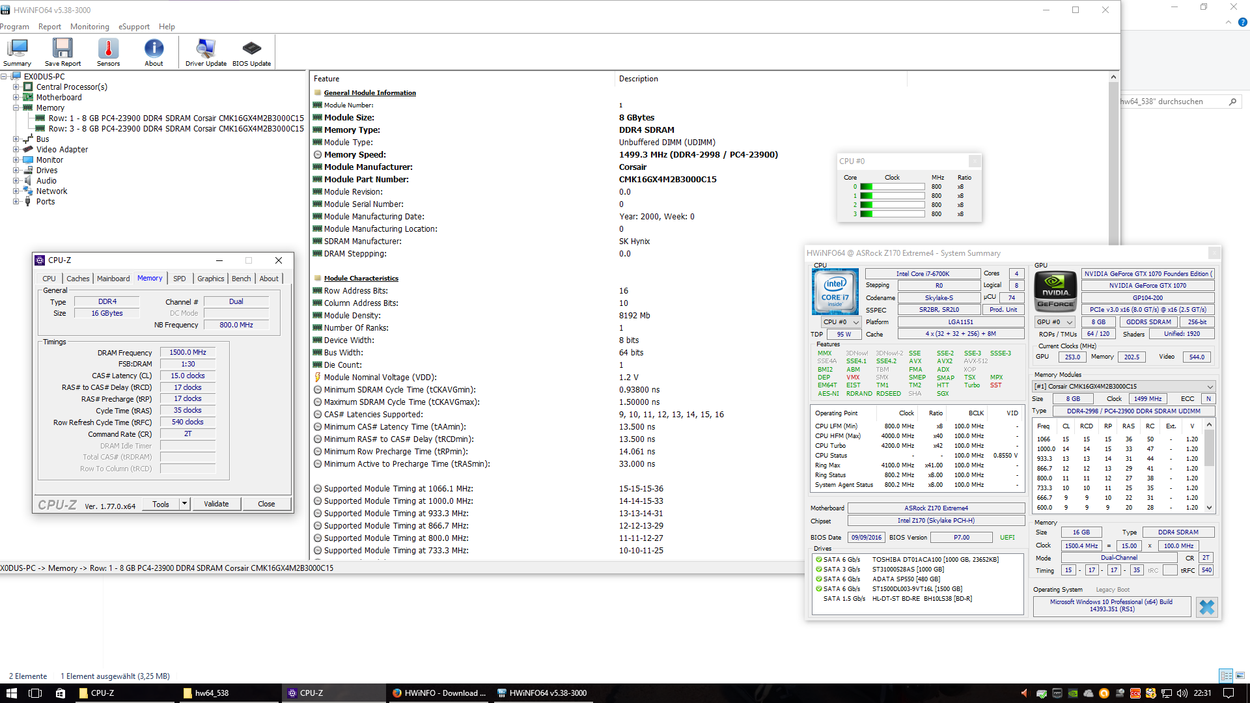Click the Intel Core i7 logo in System Summary
This screenshot has width=1250, height=703.
pos(835,292)
